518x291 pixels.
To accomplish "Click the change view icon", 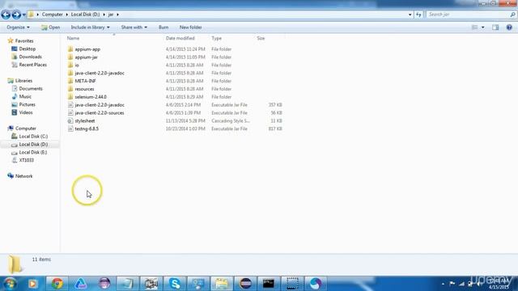I will 475,27.
